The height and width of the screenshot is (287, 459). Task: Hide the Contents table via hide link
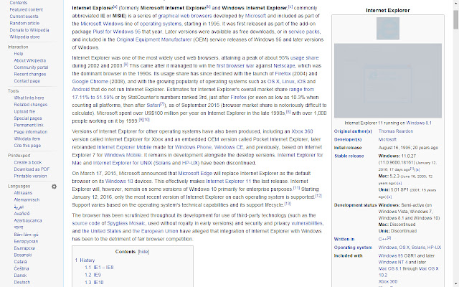click(x=143, y=252)
